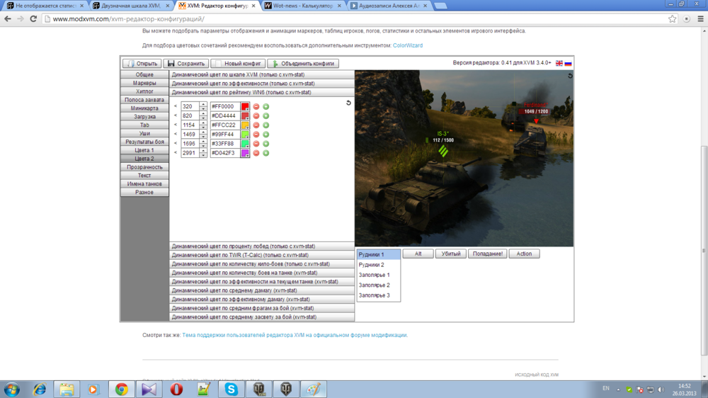708x398 pixels.
Task: Bookmark page with star icon
Action: pyautogui.click(x=673, y=19)
